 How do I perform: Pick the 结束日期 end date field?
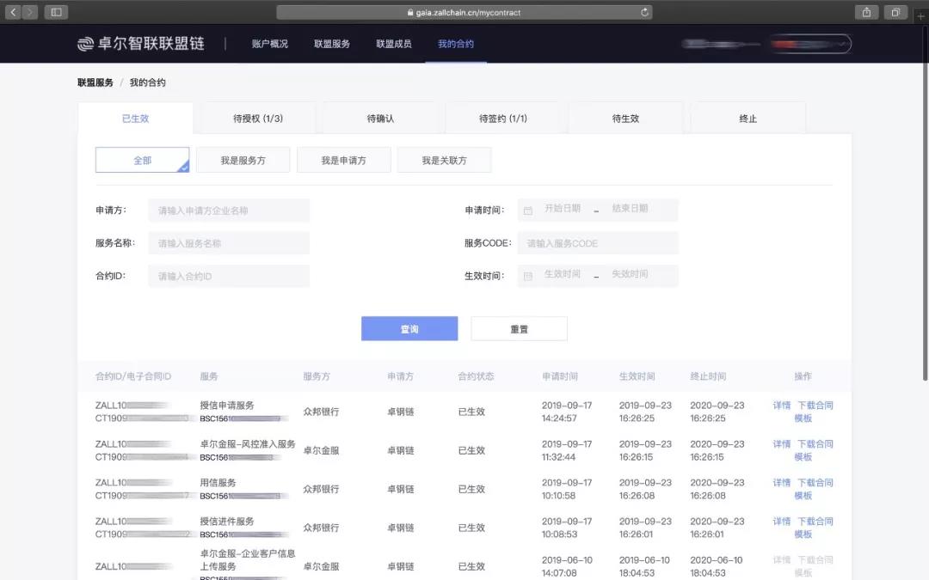coord(630,208)
